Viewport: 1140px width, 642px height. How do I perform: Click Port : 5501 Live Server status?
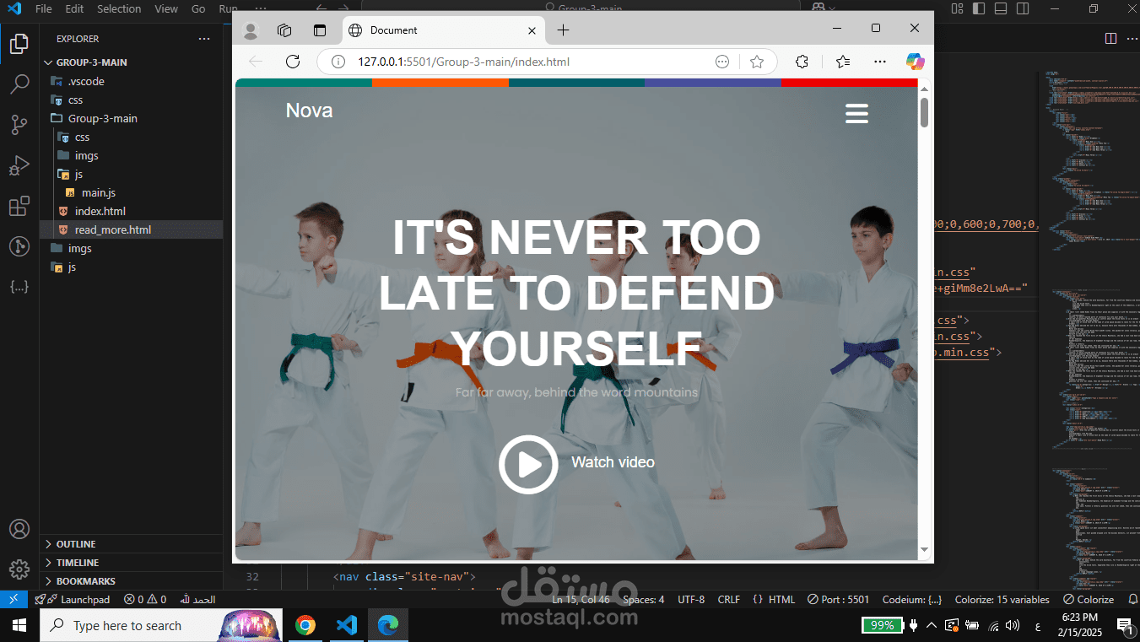(x=838, y=600)
